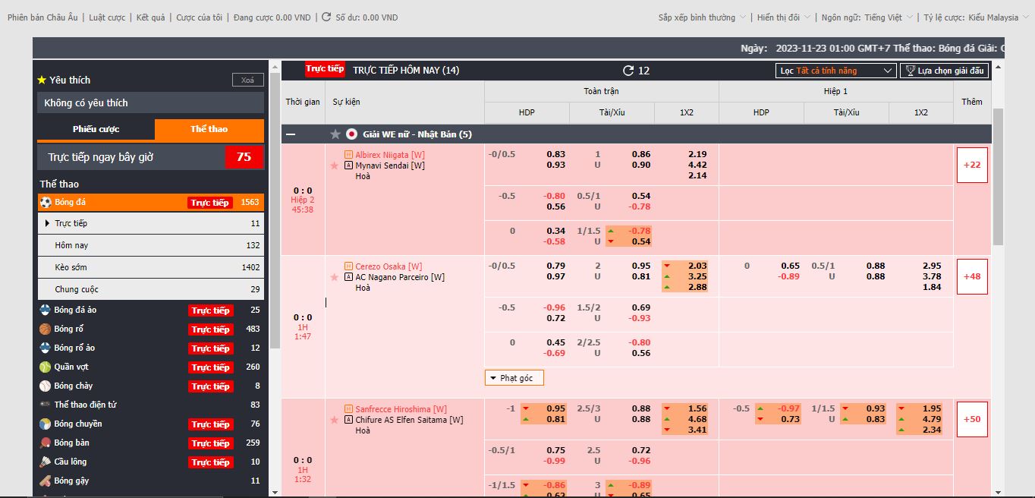
Task: Click the Bóng bàn table tennis icon
Action: point(46,443)
